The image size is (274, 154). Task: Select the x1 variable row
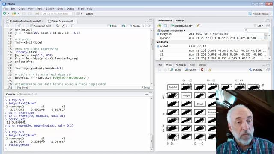tap(212, 50)
